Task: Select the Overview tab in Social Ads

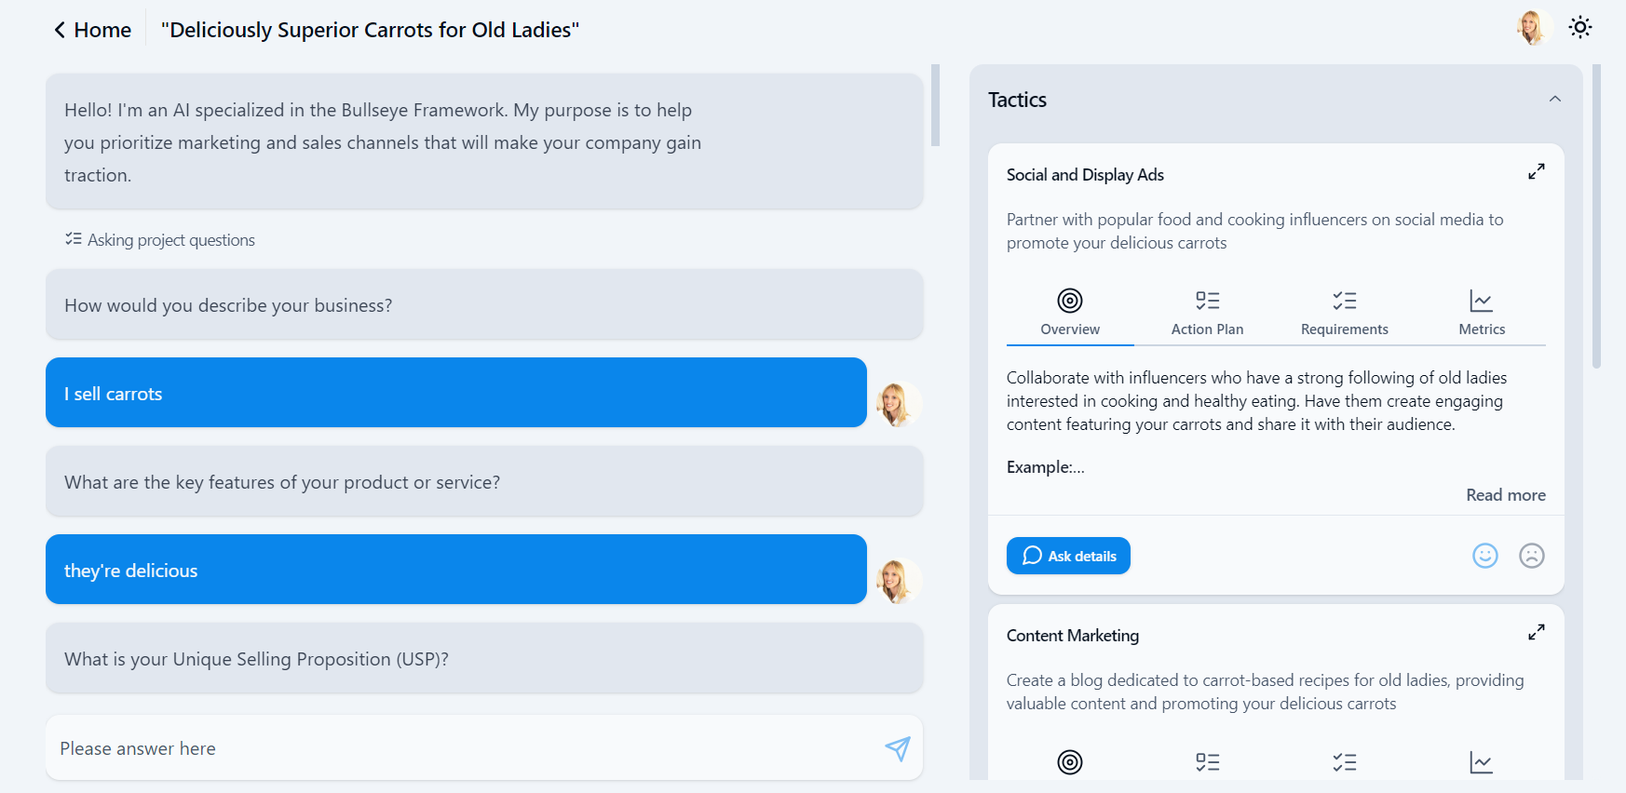Action: pos(1070,313)
